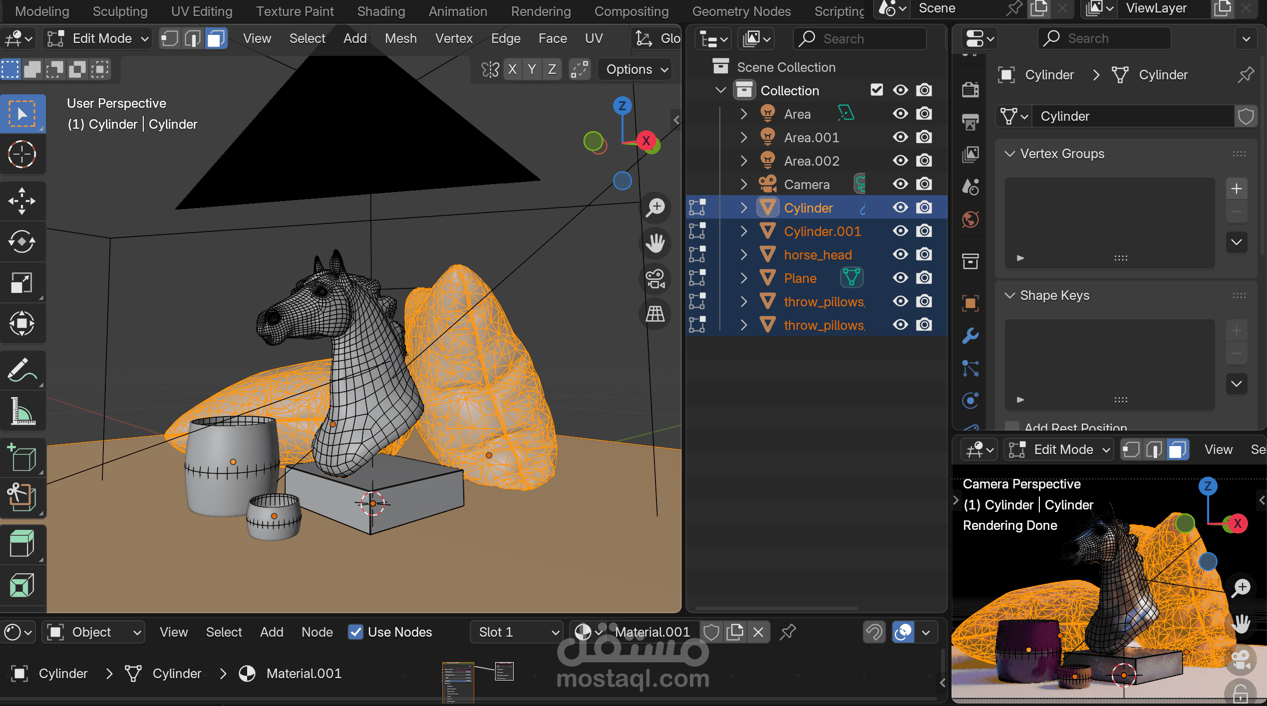
Task: Select the Annotate pencil tool
Action: tap(22, 370)
